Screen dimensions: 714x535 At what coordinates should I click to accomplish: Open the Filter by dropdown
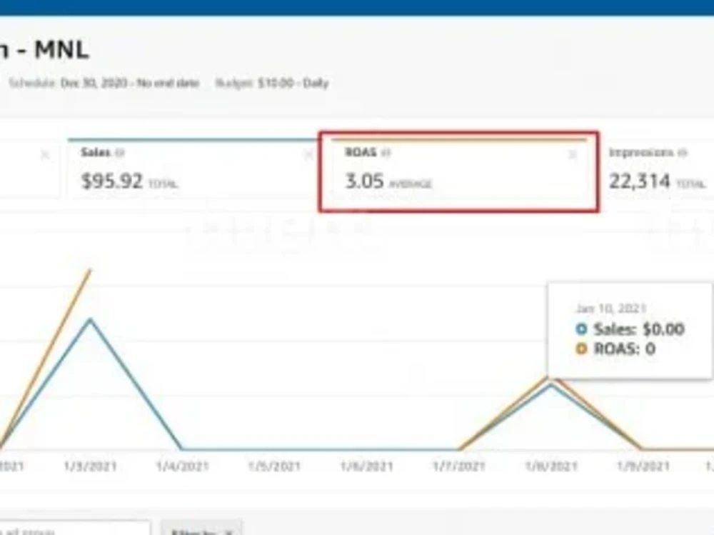pos(202,529)
